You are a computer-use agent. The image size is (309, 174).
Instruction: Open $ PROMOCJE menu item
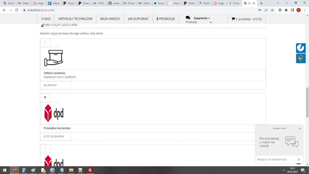pyautogui.click(x=166, y=19)
